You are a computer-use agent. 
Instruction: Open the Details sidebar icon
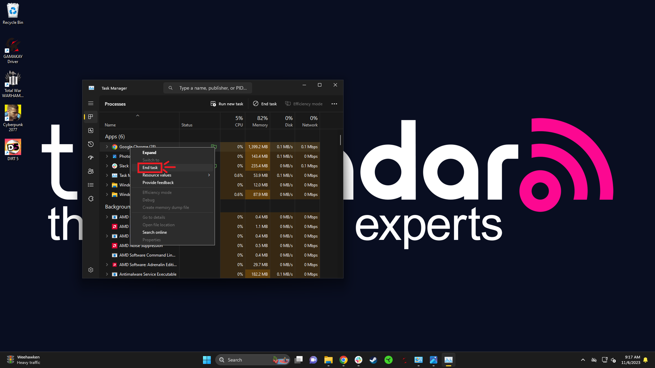pyautogui.click(x=91, y=185)
